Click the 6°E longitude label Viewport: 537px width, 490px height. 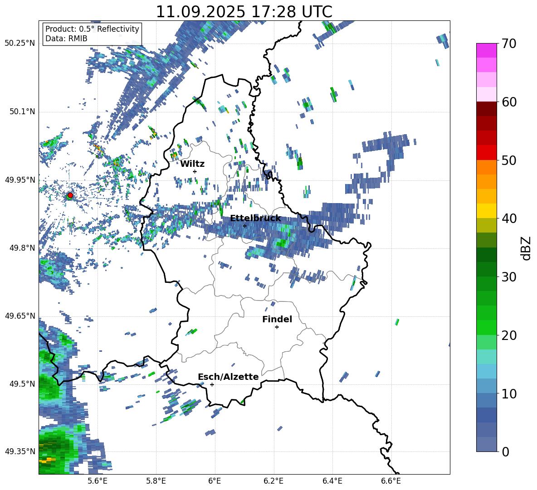pos(215,481)
